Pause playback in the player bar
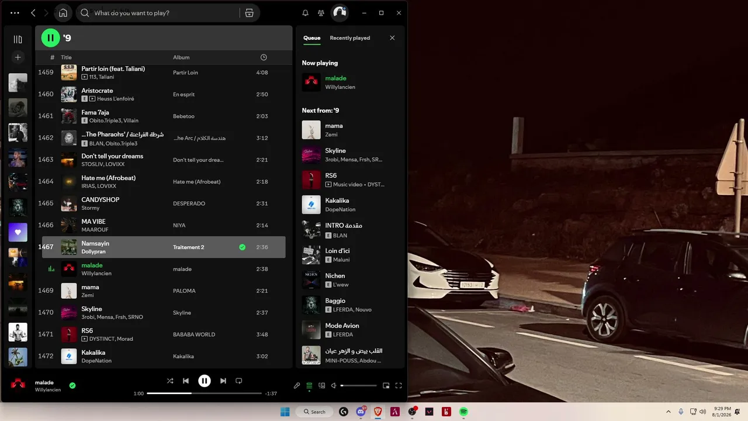 (x=205, y=381)
